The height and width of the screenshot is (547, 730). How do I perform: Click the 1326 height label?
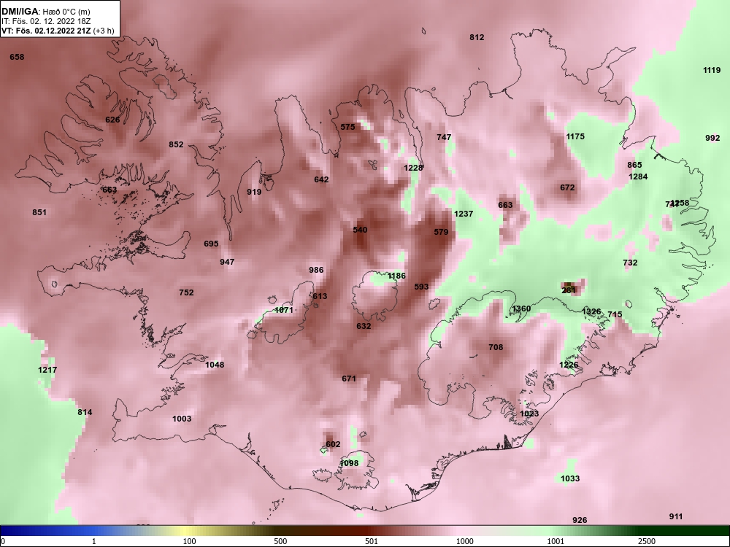(x=591, y=311)
